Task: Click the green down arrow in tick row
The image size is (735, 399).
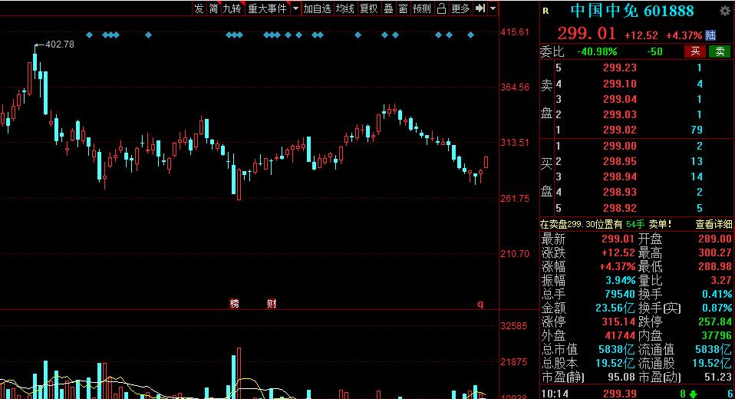Action: coord(693,395)
